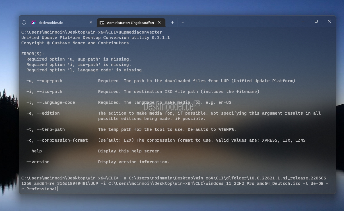
Task: Click the description about downloaded files from UUP
Action: 197,81
